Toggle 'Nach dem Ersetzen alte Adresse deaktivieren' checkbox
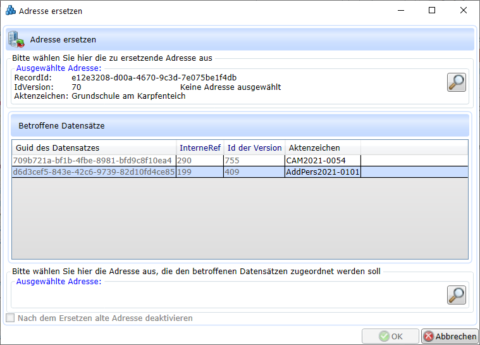This screenshot has height=345, width=480. pos(10,318)
